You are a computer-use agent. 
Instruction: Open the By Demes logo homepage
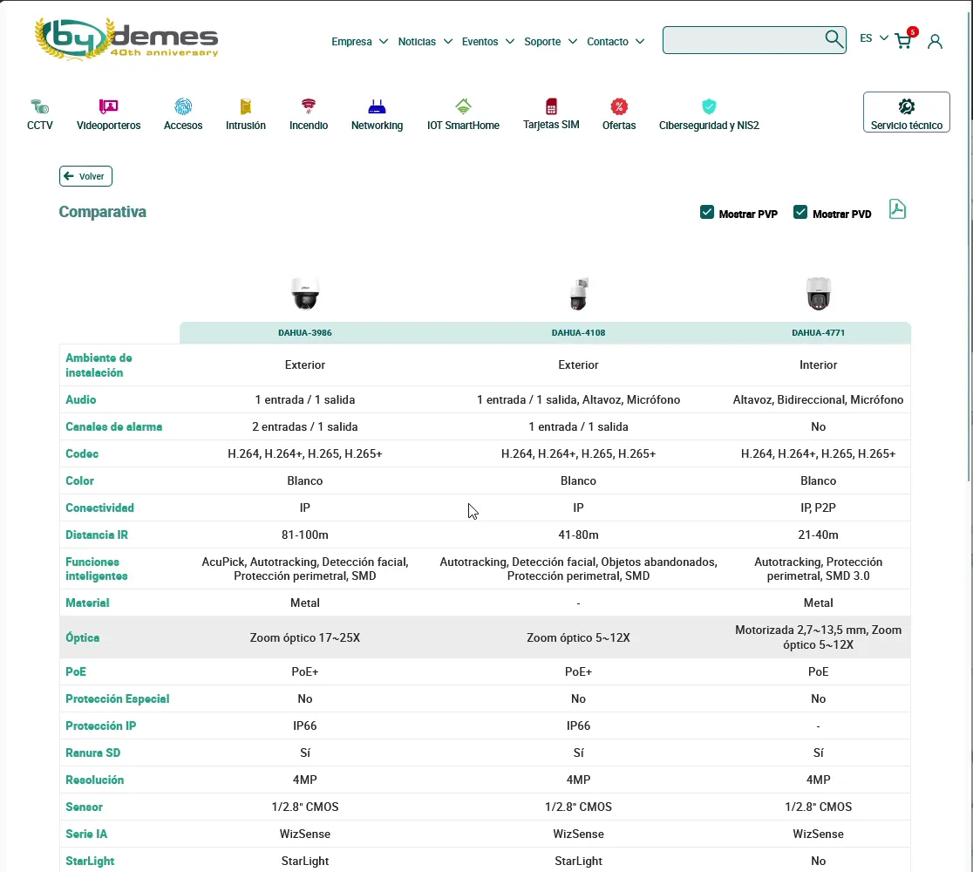tap(126, 38)
